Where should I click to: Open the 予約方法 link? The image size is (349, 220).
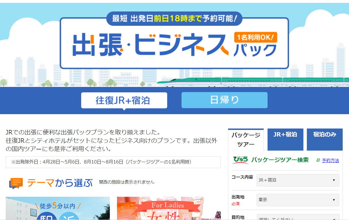pos(330,160)
